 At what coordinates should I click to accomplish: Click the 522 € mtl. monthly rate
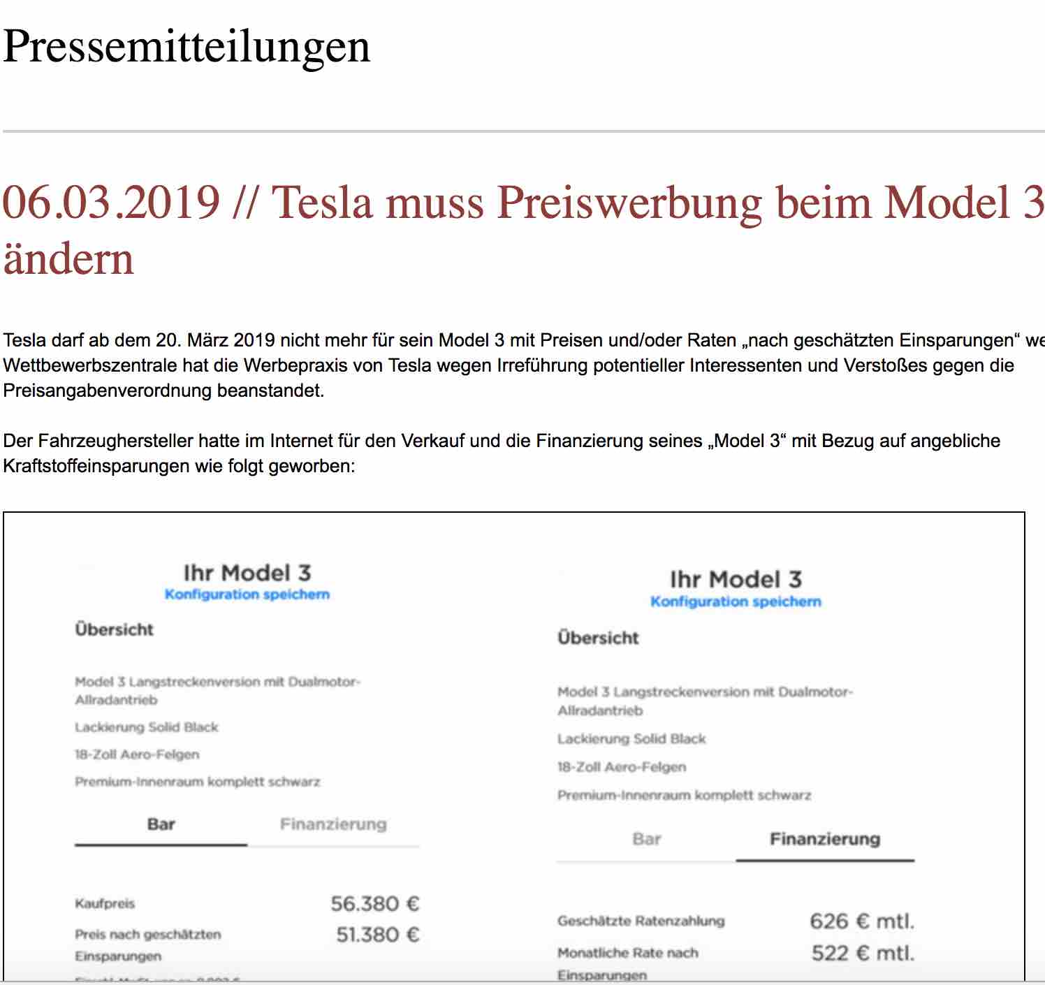pyautogui.click(x=862, y=954)
